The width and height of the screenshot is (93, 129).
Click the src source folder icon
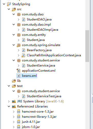14,9
